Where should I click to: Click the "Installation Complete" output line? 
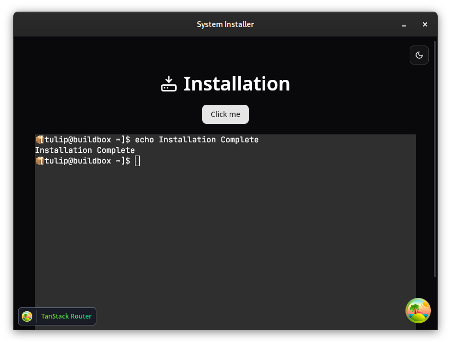85,150
